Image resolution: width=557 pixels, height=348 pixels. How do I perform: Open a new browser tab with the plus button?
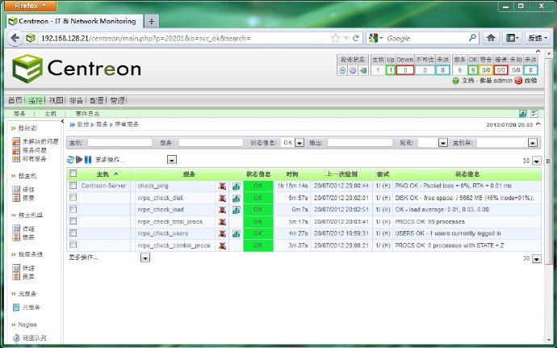tap(151, 21)
